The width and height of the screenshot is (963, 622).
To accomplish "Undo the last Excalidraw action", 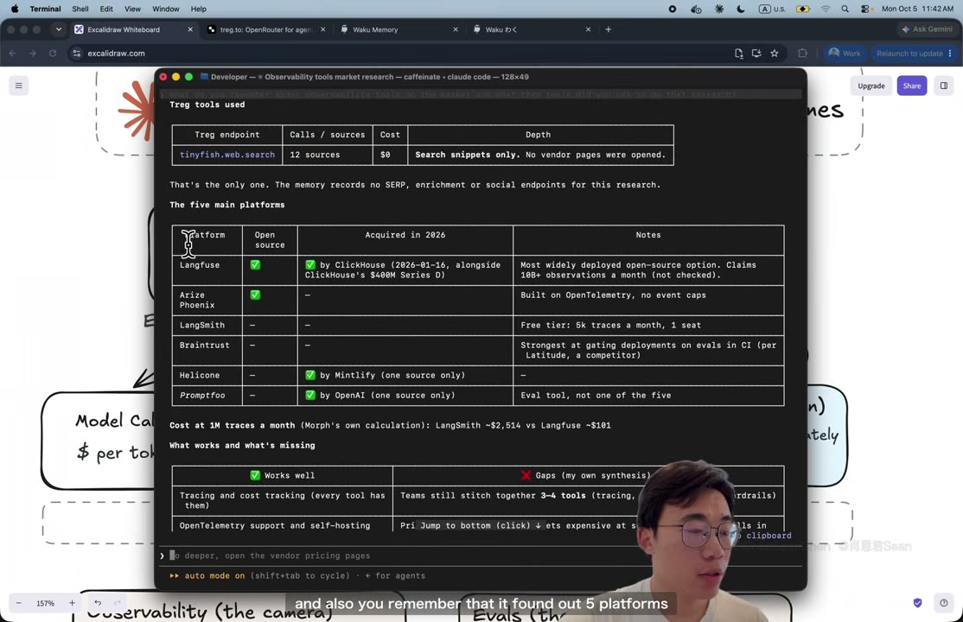I will [x=98, y=603].
